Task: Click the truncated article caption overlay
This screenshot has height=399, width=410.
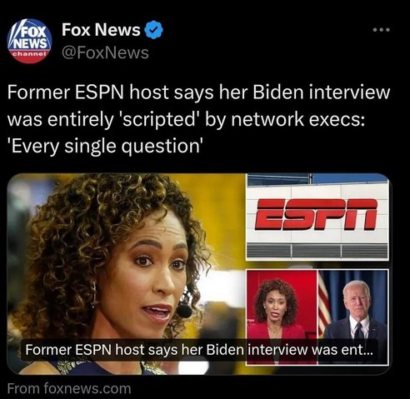Action: 199,350
